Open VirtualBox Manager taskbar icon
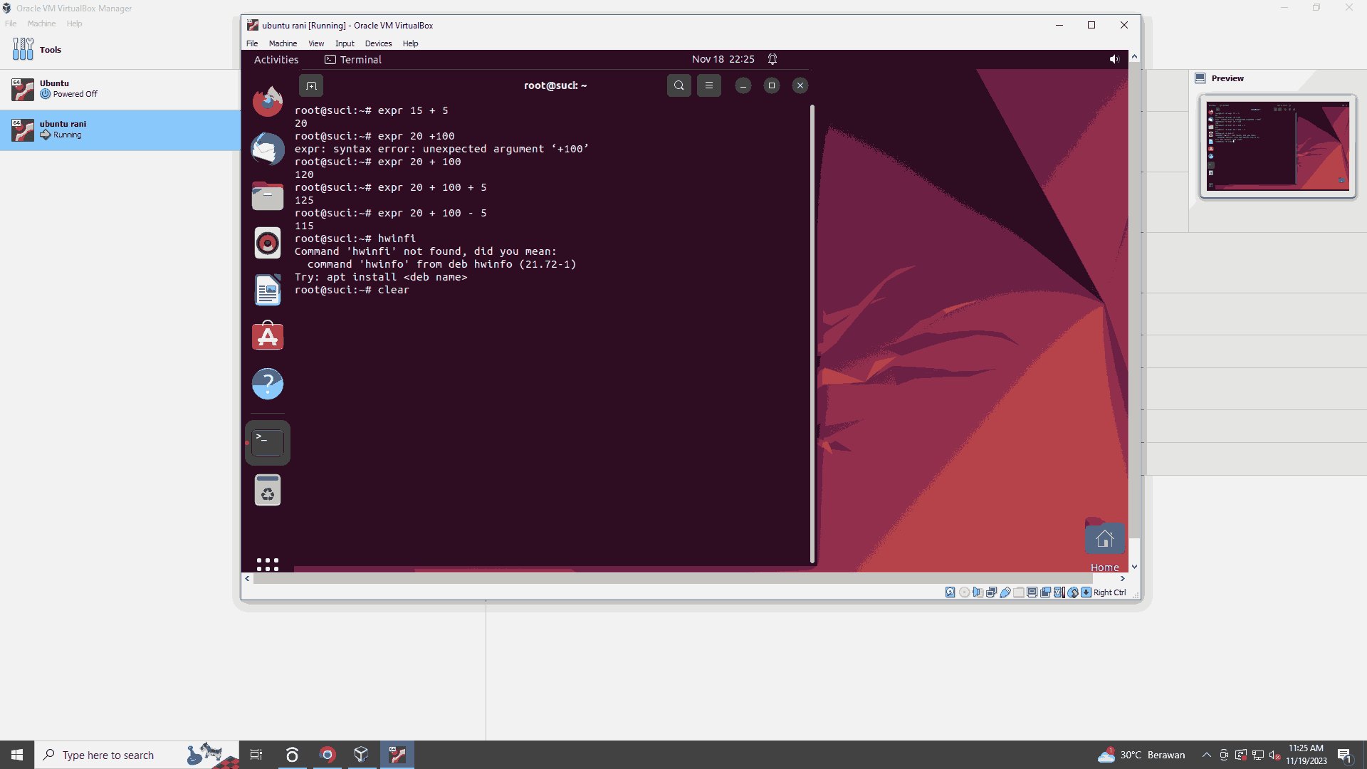The image size is (1367, 769). point(362,755)
